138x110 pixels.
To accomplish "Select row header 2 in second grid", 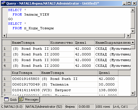I will pyautogui.click(x=7, y=84).
